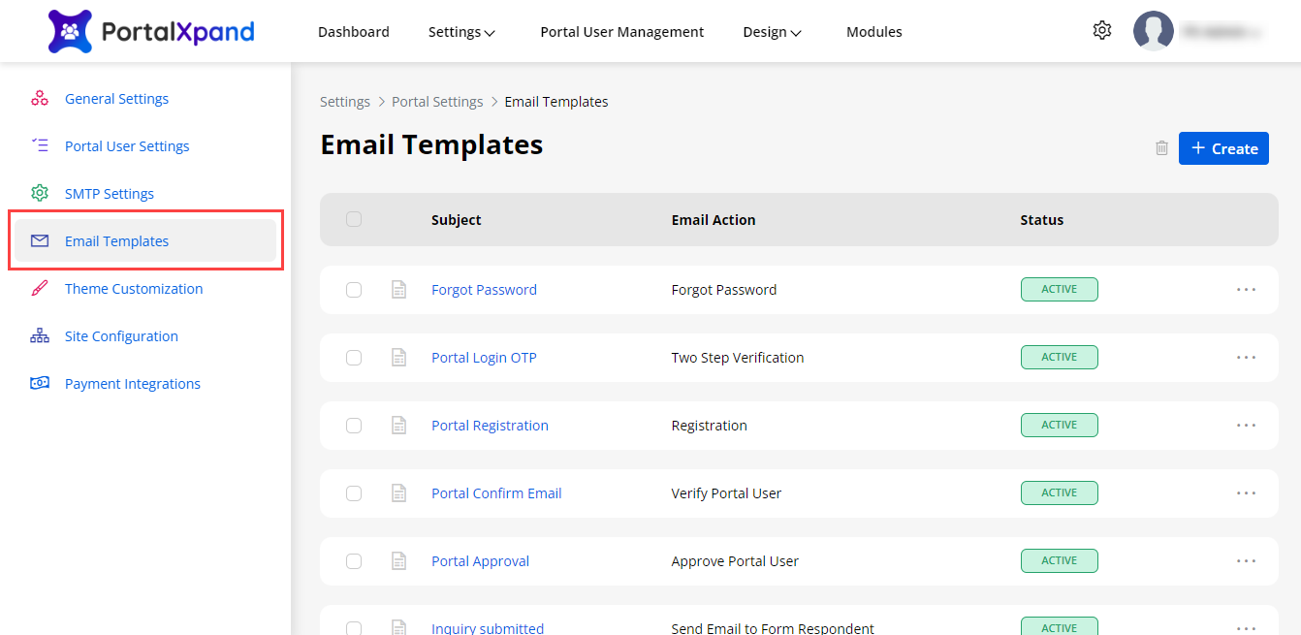Click the SMTP Settings gear icon
Image resolution: width=1301 pixels, height=635 pixels.
coord(40,193)
